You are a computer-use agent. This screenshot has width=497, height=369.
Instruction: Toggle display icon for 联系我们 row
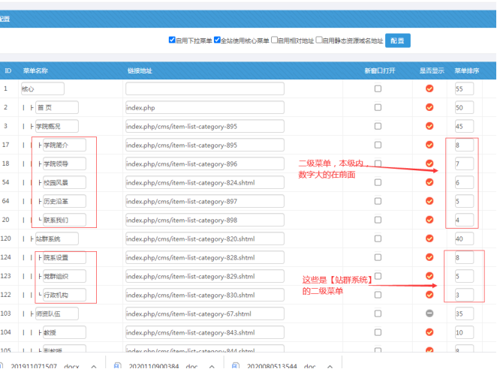tap(429, 220)
